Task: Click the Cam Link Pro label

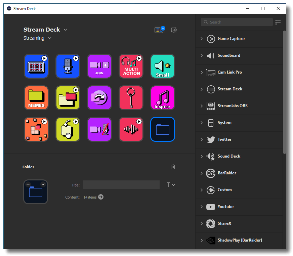Action: pyautogui.click(x=229, y=72)
